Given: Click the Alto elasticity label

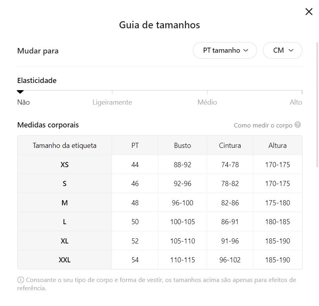Looking at the screenshot, I should pyautogui.click(x=296, y=102).
